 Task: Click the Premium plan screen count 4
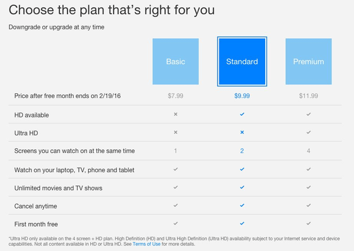tap(308, 151)
